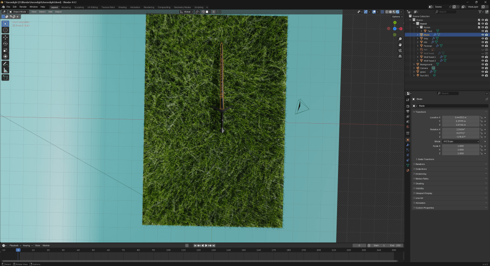The image size is (490, 266).
Task: Click the Add menu in the viewport header
Action: click(50, 12)
